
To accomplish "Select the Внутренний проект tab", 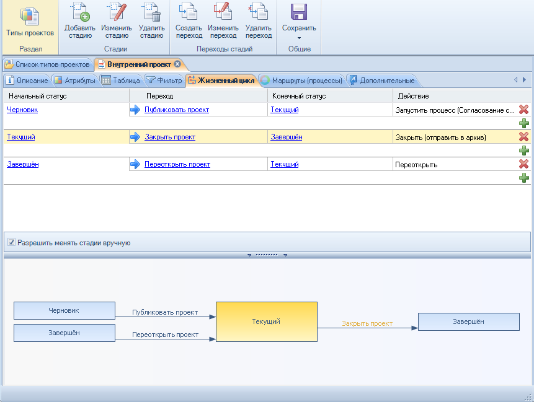I will click(139, 64).
